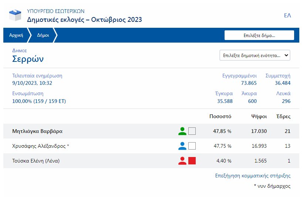This screenshot has width=303, height=197.
Task: Click the Ψήφοι column header
Action: (x=258, y=117)
